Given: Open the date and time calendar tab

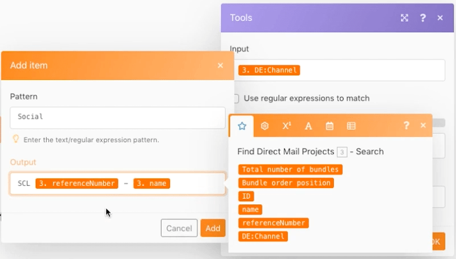Looking at the screenshot, I should pos(330,126).
